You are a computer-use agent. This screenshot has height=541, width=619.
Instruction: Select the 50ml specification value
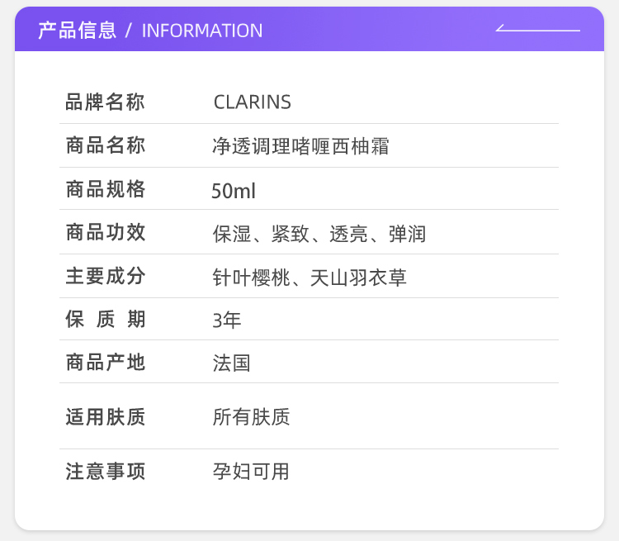(234, 191)
